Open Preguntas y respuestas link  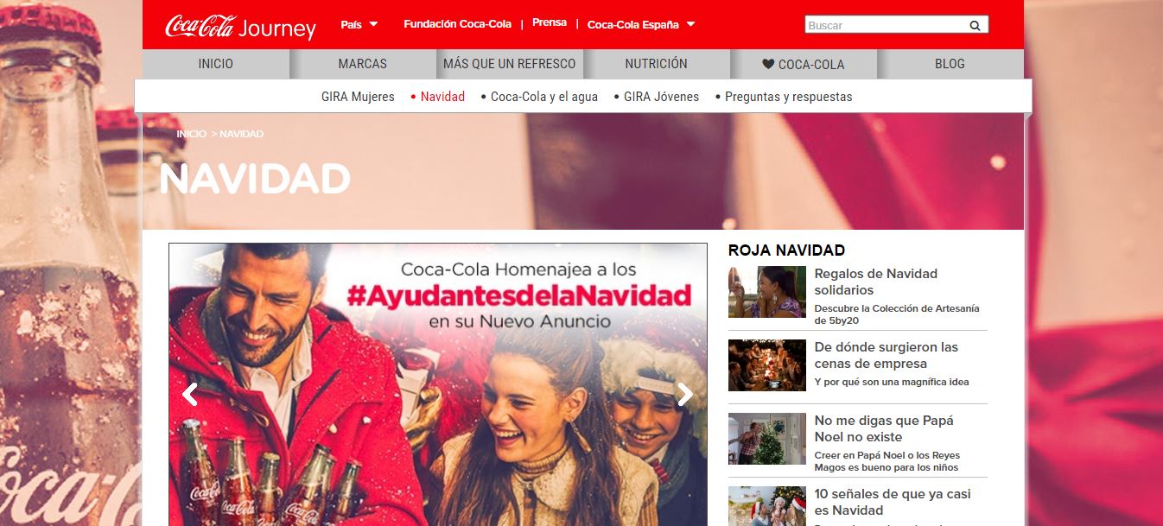(x=788, y=97)
